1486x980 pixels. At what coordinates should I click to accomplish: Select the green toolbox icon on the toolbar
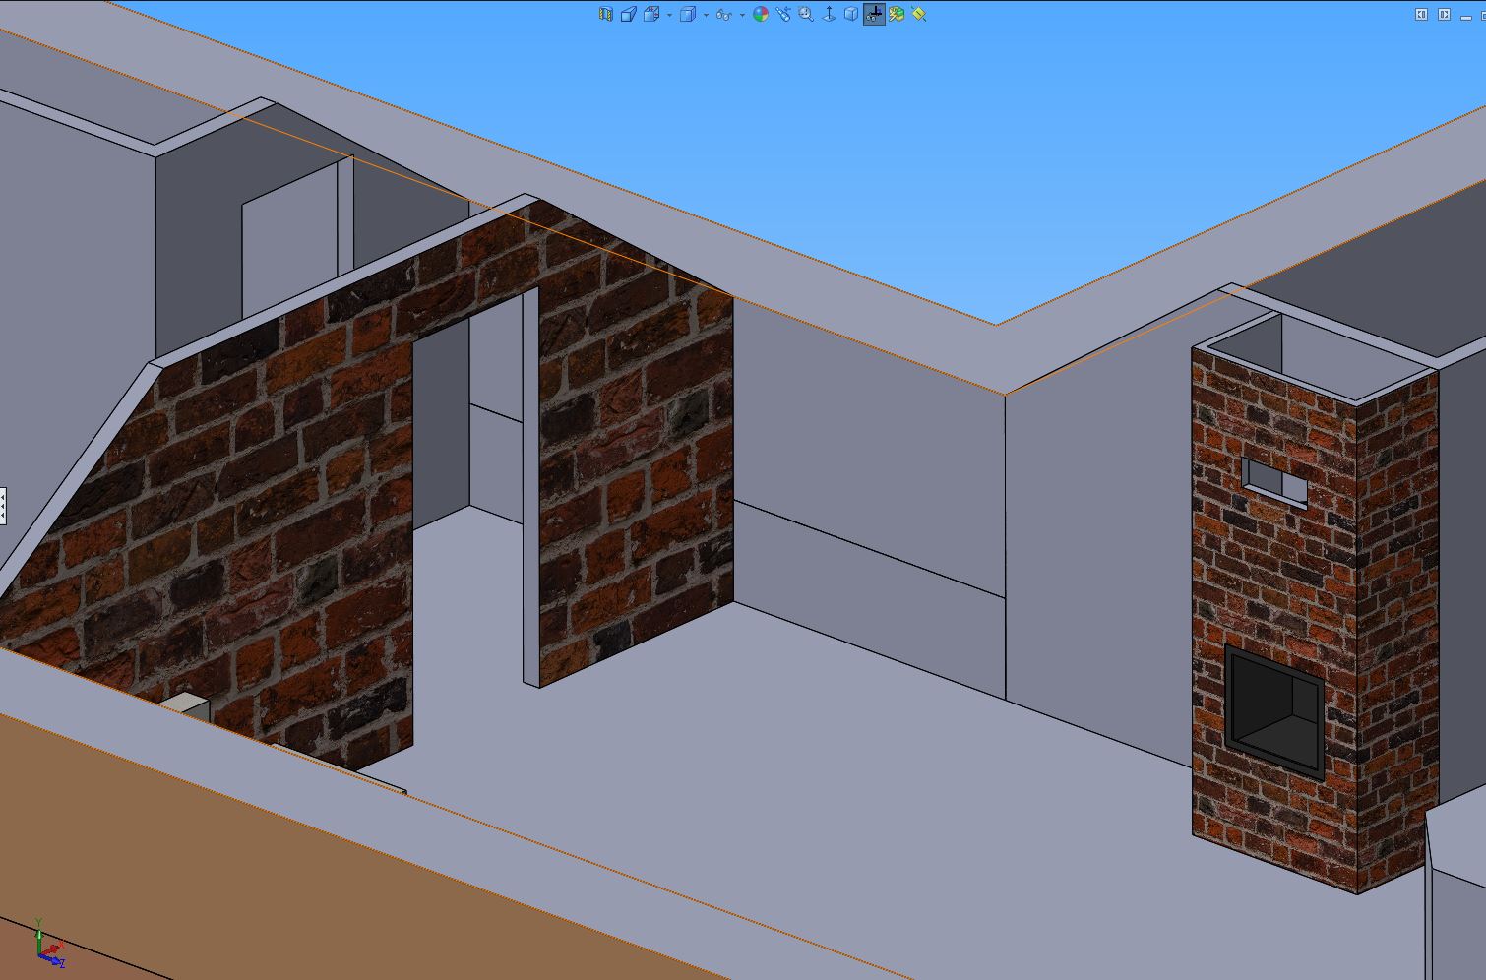[895, 14]
